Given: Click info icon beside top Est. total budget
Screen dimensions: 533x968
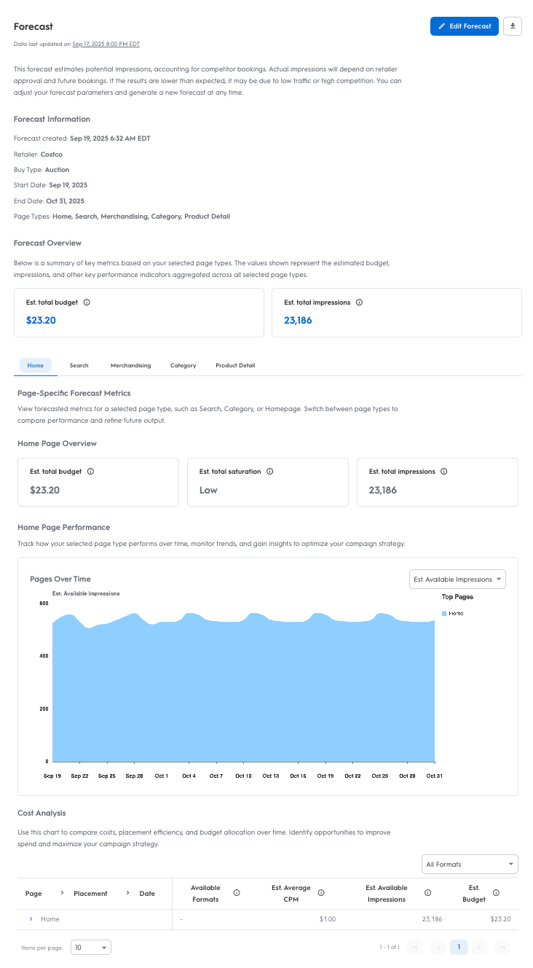Looking at the screenshot, I should pos(87,302).
